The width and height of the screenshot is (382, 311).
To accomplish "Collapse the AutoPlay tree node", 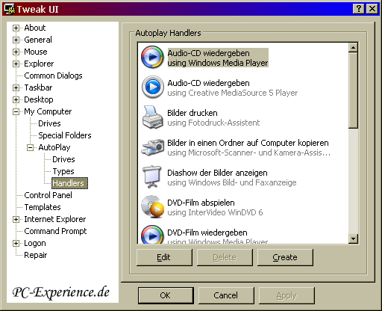I will [30, 147].
